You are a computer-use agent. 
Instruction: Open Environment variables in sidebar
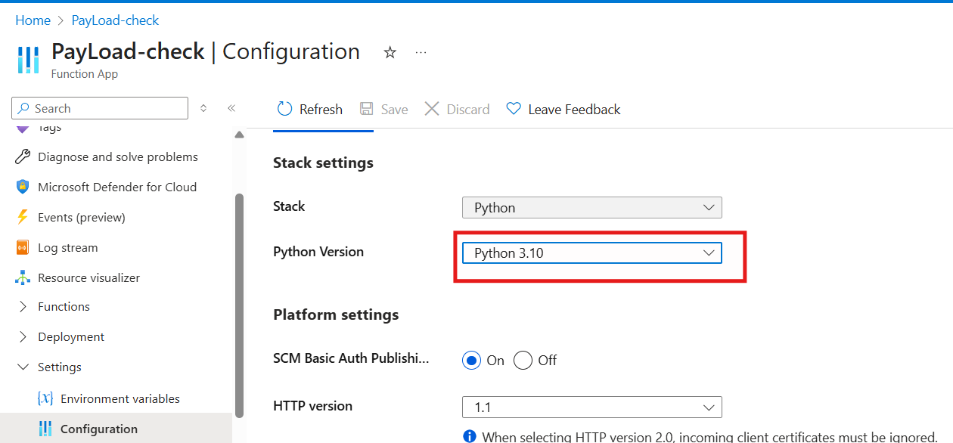click(x=120, y=399)
